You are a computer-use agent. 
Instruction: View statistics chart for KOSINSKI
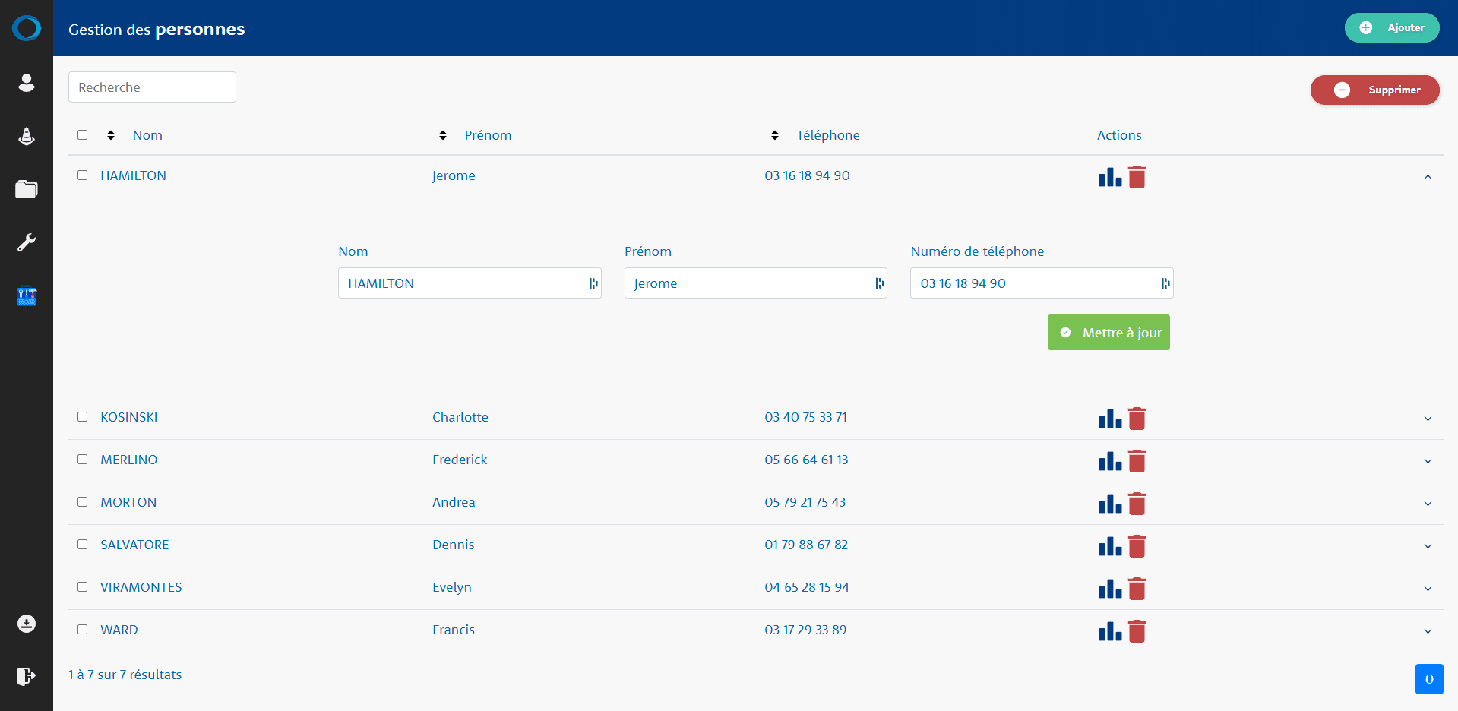tap(1110, 419)
